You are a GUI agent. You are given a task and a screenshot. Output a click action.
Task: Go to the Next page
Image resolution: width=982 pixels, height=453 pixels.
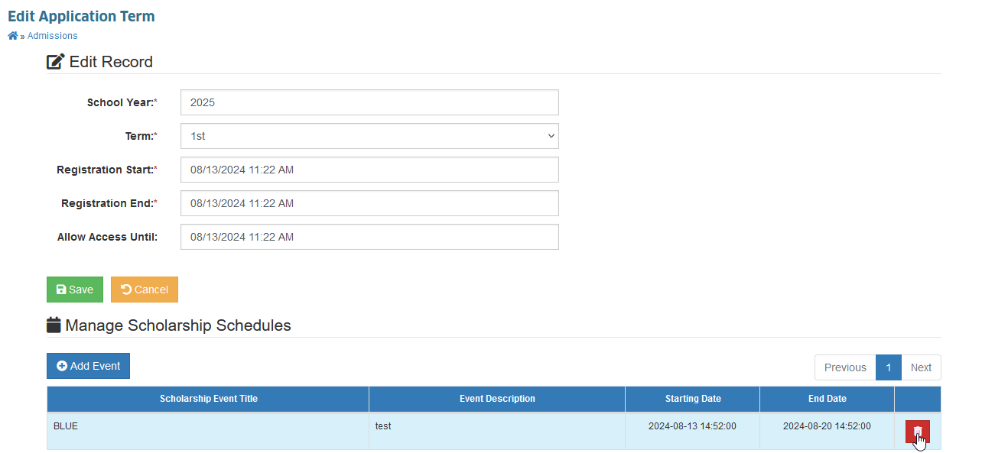pyautogui.click(x=921, y=367)
